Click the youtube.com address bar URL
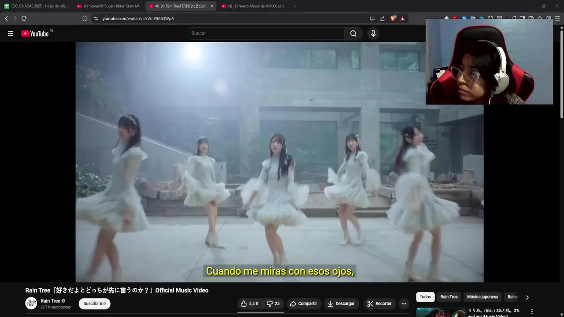This screenshot has height=317, width=564. pyautogui.click(x=138, y=18)
